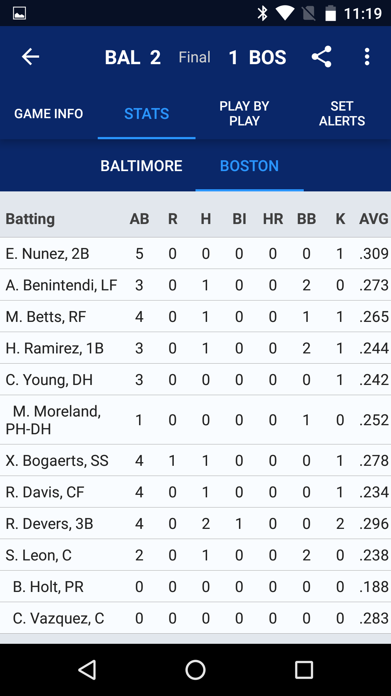The width and height of the screenshot is (391, 696).
Task: Switch to PLAY BY PLAY view
Action: click(x=244, y=113)
